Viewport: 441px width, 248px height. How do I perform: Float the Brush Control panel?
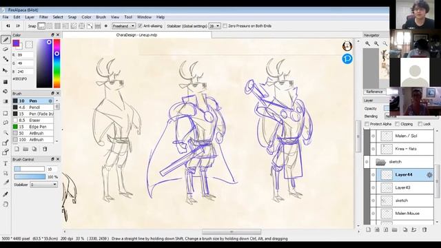tap(52, 159)
